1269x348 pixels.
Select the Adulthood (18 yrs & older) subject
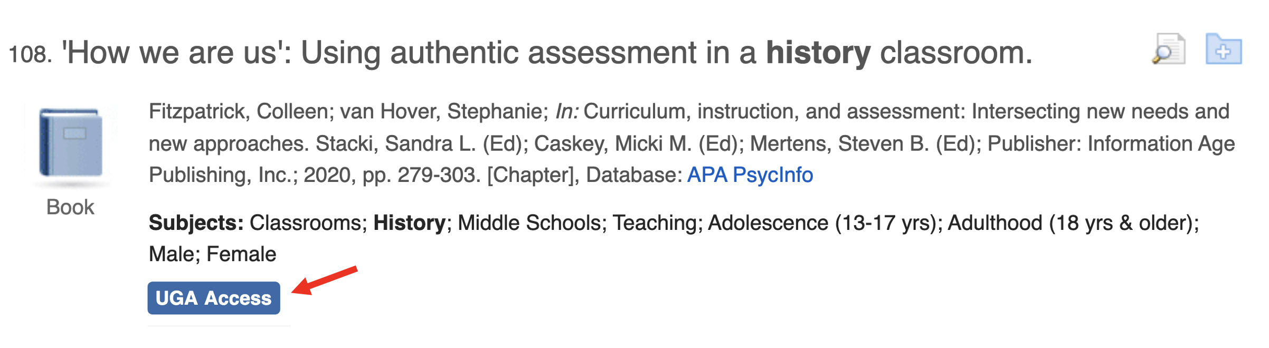click(x=1073, y=223)
